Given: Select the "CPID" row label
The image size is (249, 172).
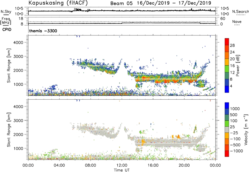Looking at the screenshot, I should click(7, 29).
